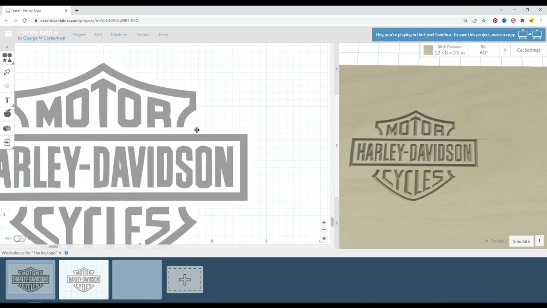This screenshot has height=308, width=547.
Task: Choose the Text tool
Action: point(7,100)
